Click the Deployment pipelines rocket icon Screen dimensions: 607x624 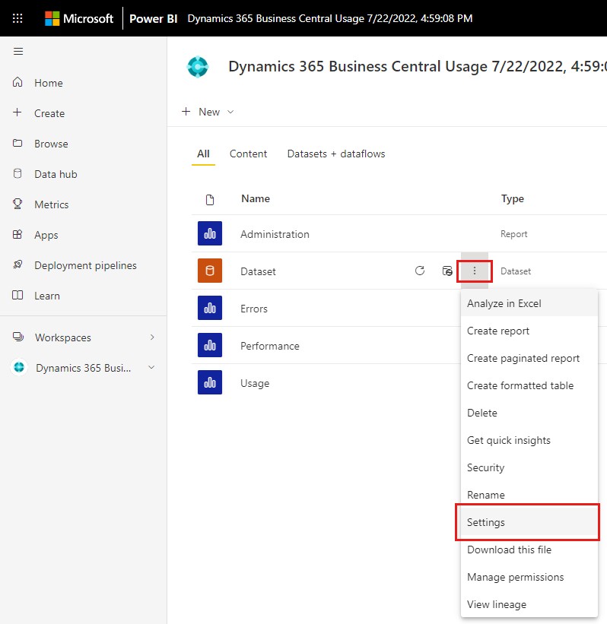coord(17,264)
